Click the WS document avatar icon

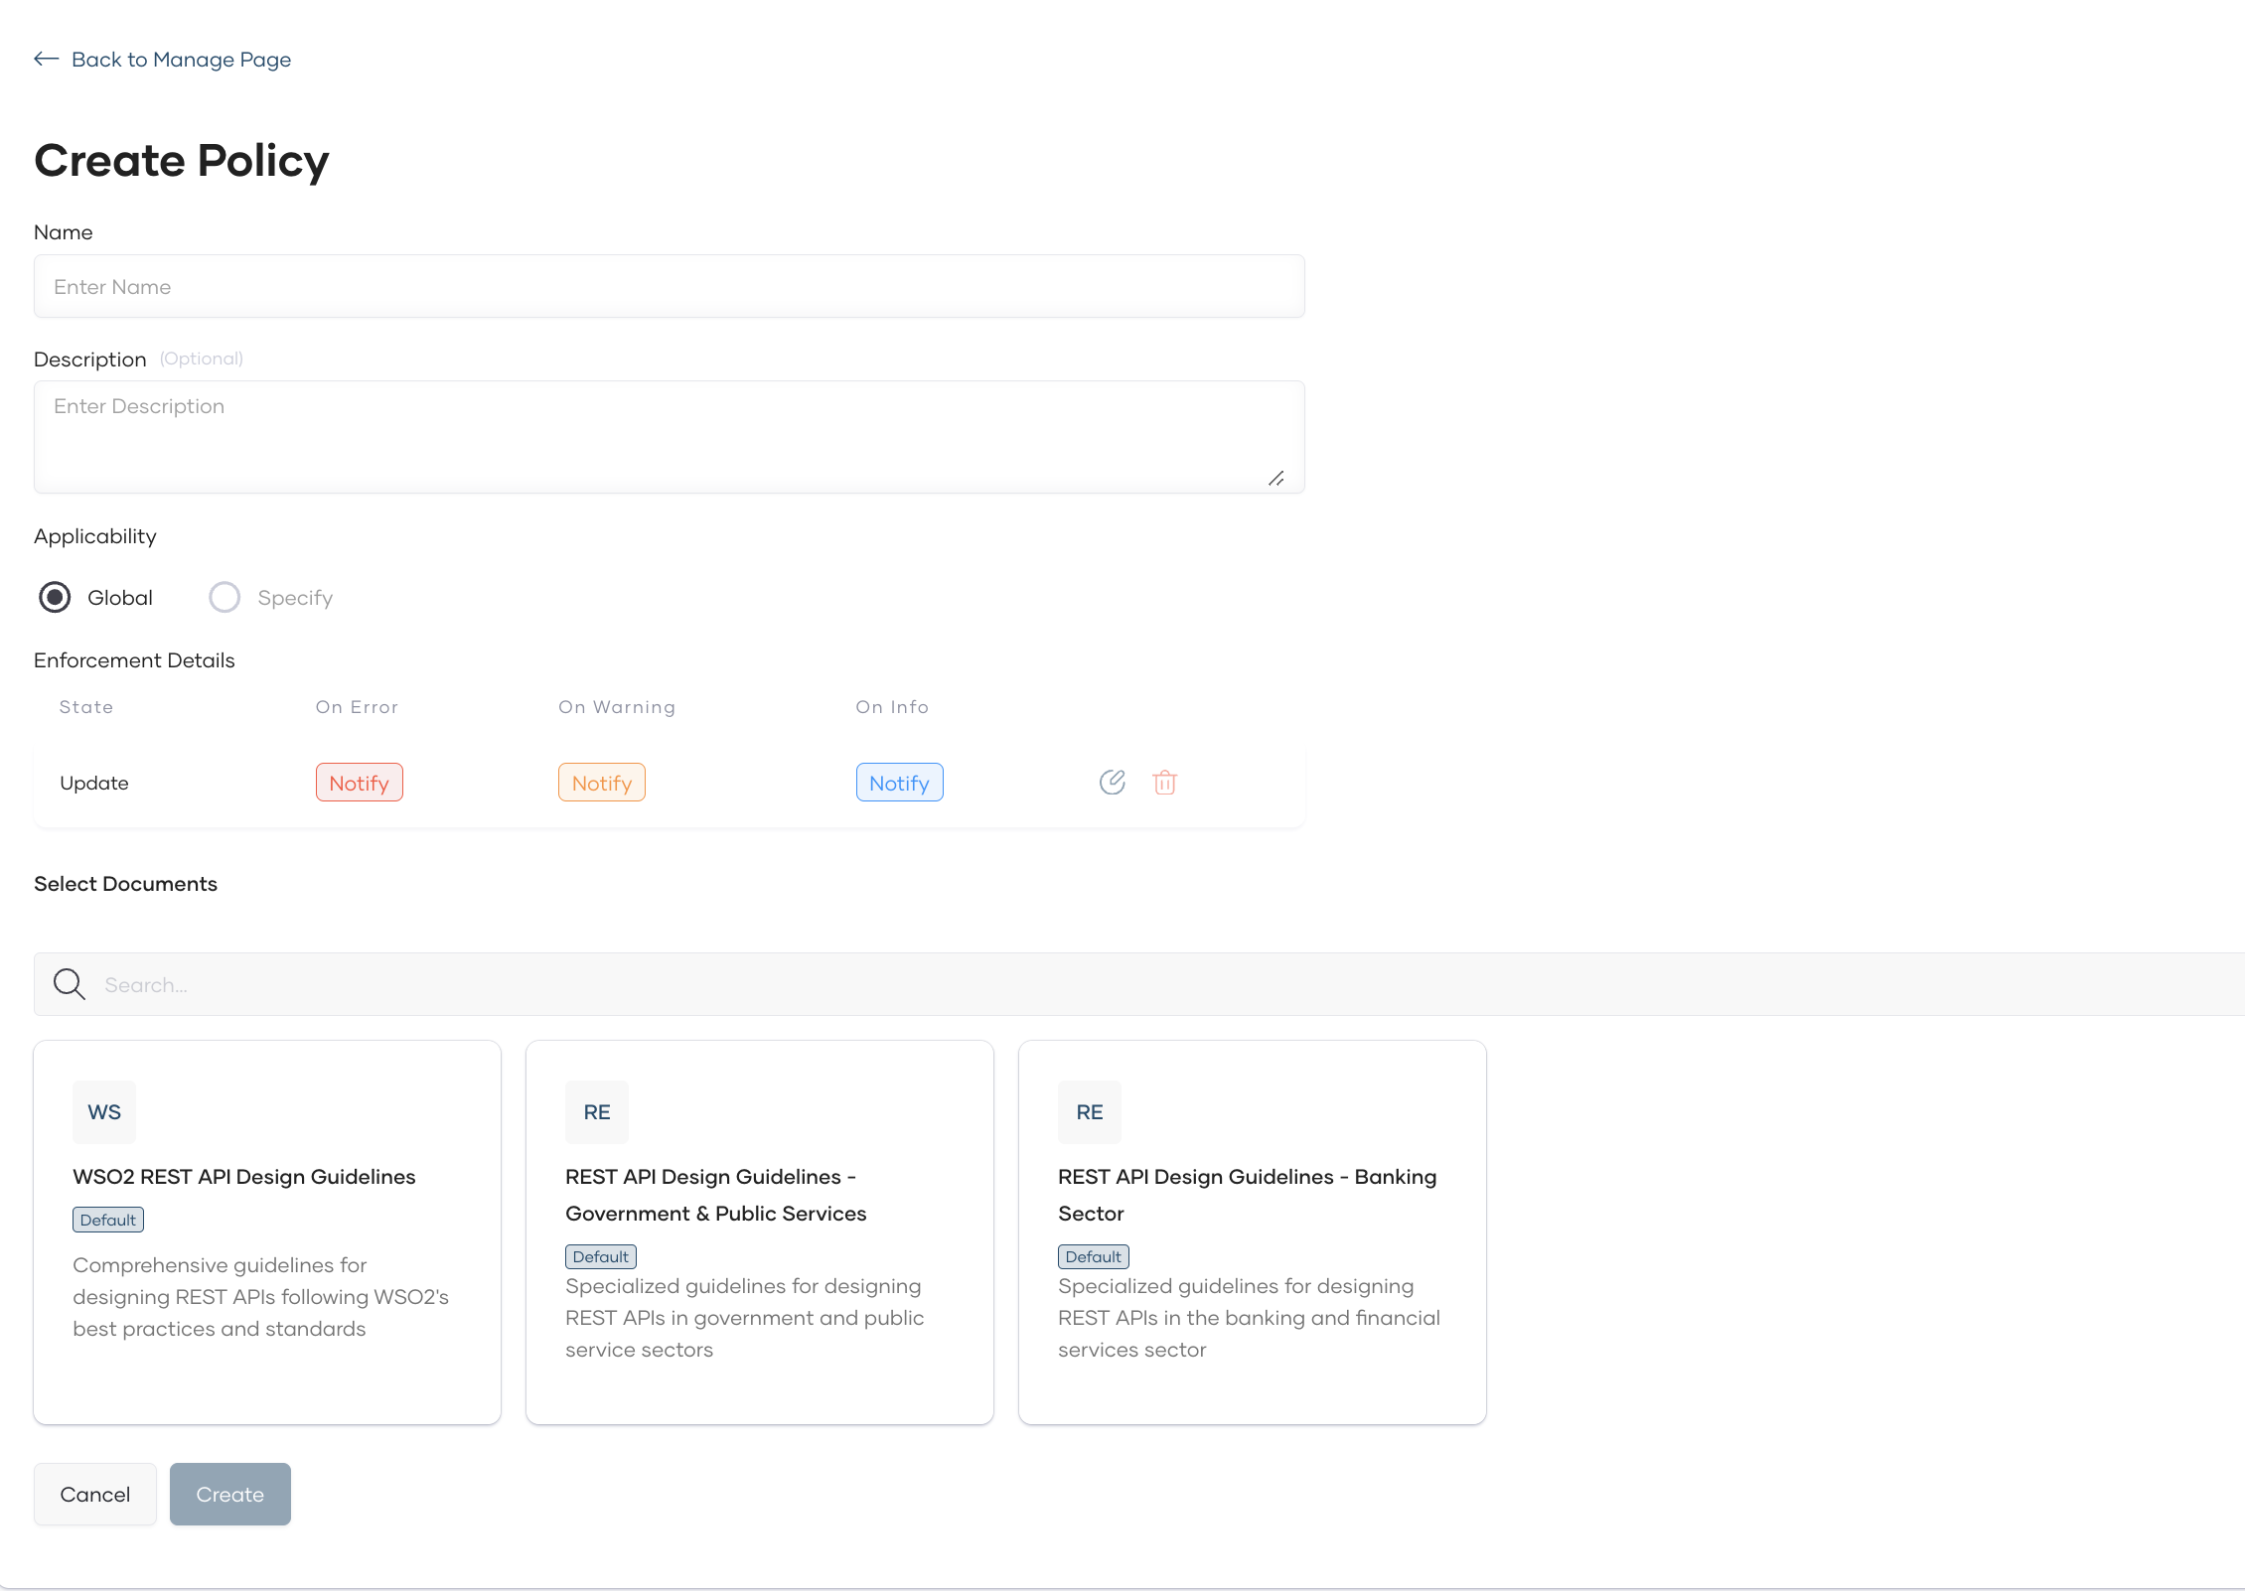coord(104,1112)
